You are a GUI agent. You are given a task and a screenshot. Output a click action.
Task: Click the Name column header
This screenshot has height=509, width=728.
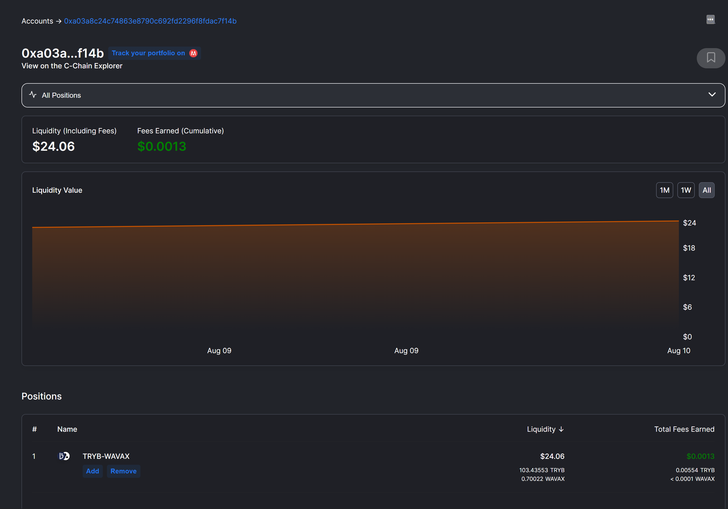[x=67, y=429]
